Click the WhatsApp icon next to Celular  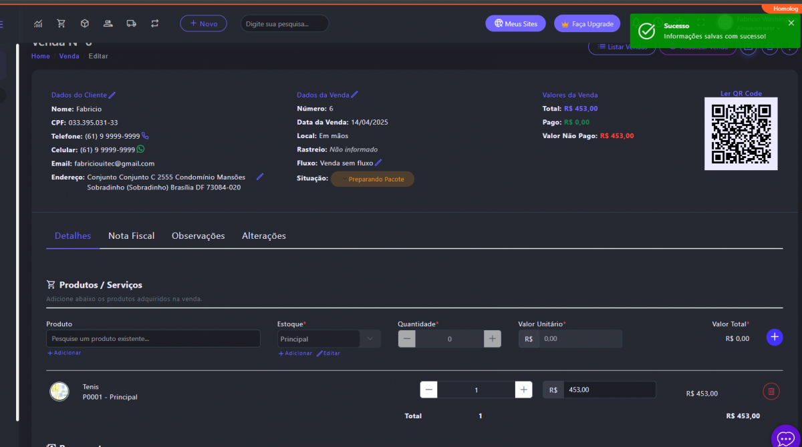(140, 149)
